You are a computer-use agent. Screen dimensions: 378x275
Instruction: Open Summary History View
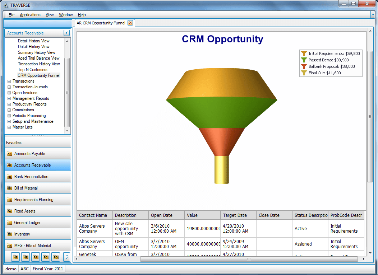[36, 52]
